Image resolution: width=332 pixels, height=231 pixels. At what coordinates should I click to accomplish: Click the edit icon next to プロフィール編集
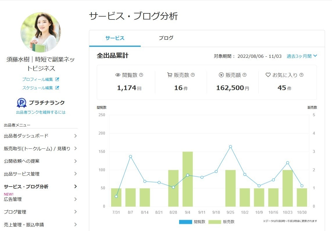tap(57, 79)
